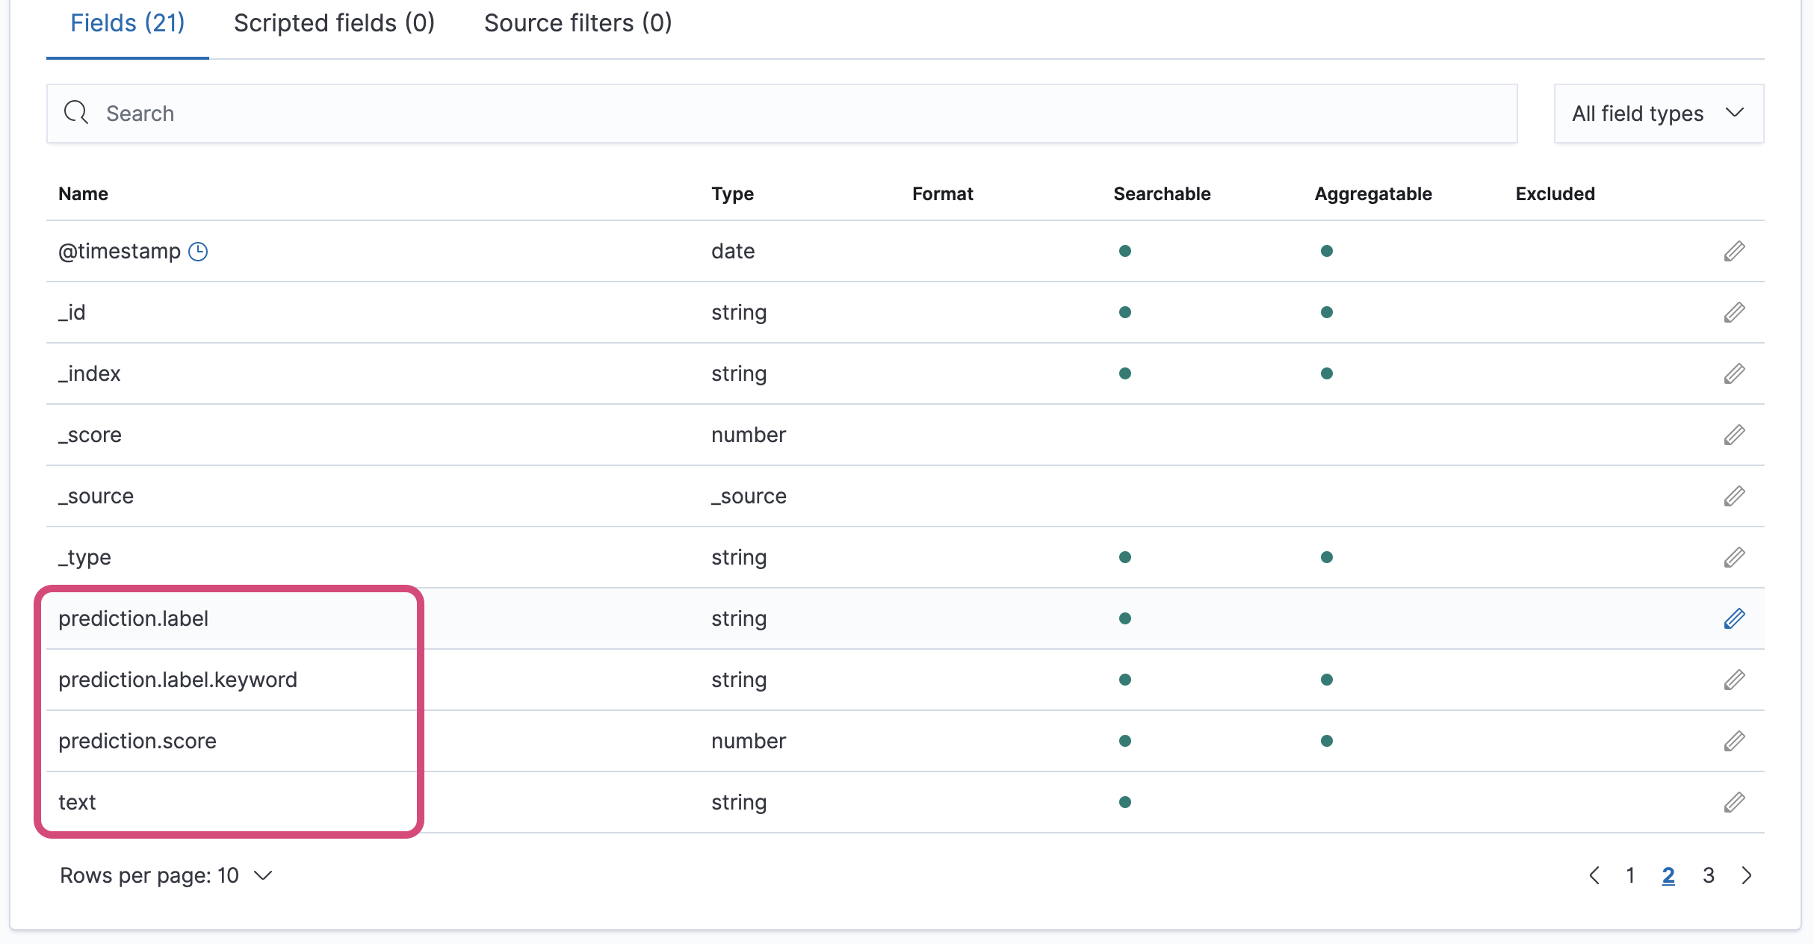
Task: Edit the _source field with pencil icon
Action: (x=1734, y=496)
